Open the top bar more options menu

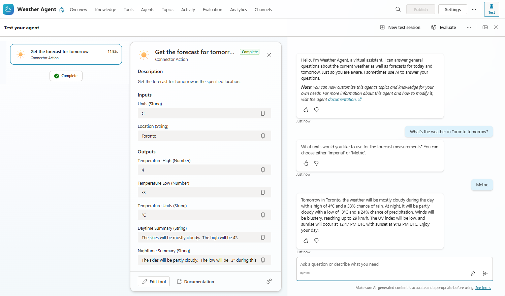tap(474, 9)
